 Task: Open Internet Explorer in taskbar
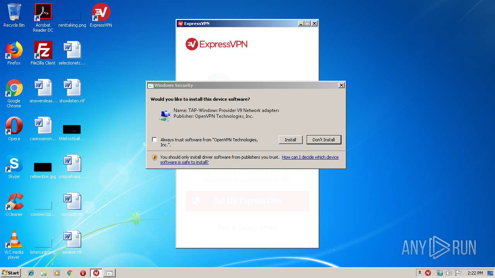(x=31, y=273)
